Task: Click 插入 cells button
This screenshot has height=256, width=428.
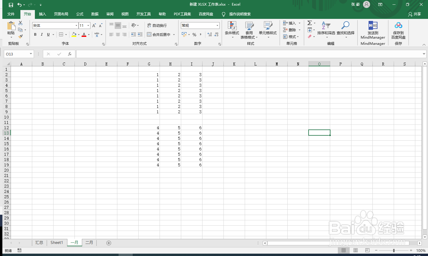Action: [x=290, y=23]
